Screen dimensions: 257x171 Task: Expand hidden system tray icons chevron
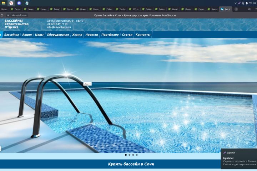[236, 3]
